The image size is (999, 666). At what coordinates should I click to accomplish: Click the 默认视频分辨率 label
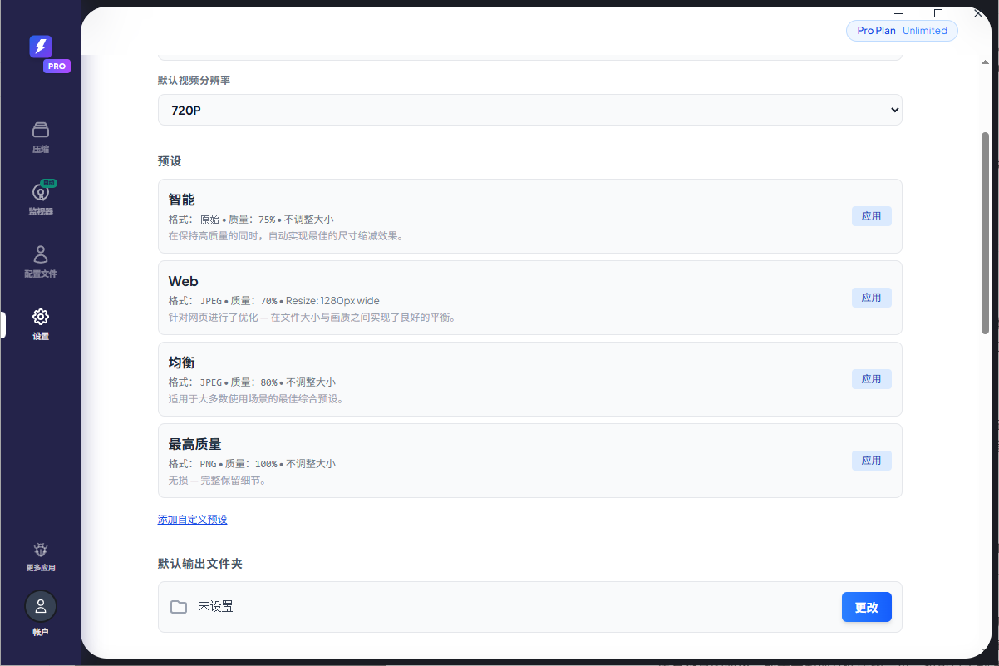[x=195, y=81]
